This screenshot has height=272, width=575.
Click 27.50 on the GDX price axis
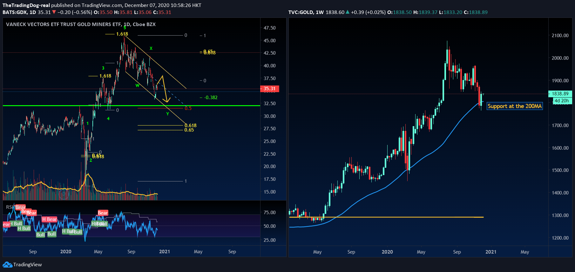(x=270, y=128)
